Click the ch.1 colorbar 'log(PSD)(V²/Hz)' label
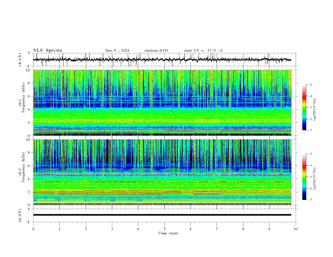The width and height of the screenshot is (333, 257). (315, 110)
